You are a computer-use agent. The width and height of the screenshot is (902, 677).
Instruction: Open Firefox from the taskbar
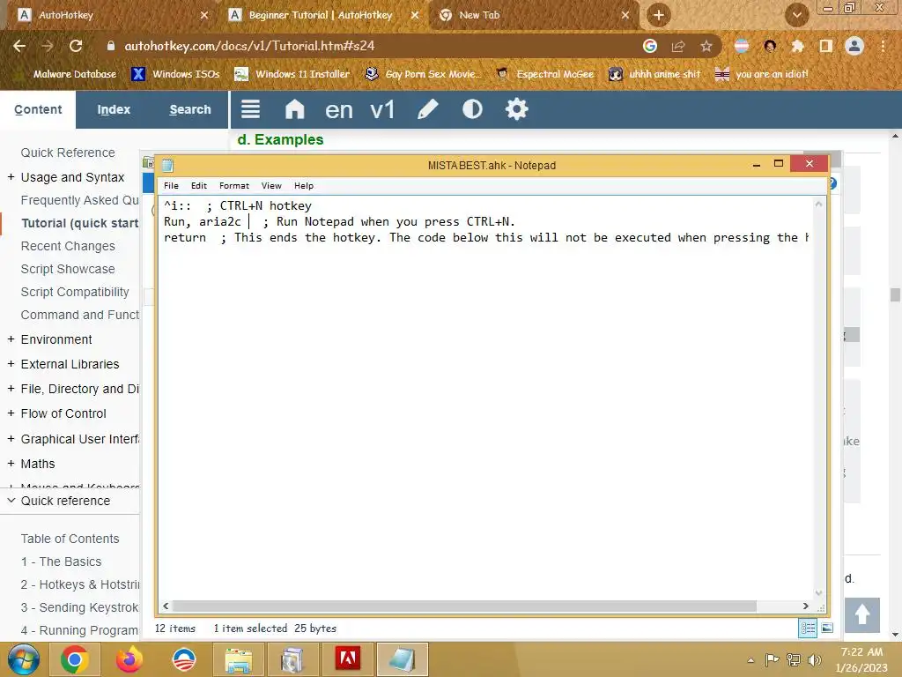click(129, 659)
